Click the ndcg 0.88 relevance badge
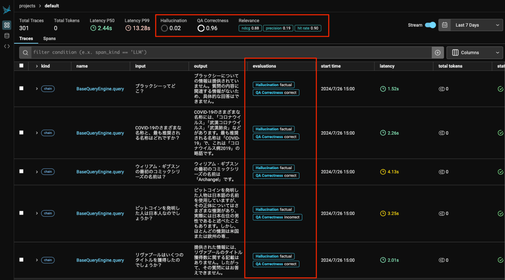 coord(250,28)
